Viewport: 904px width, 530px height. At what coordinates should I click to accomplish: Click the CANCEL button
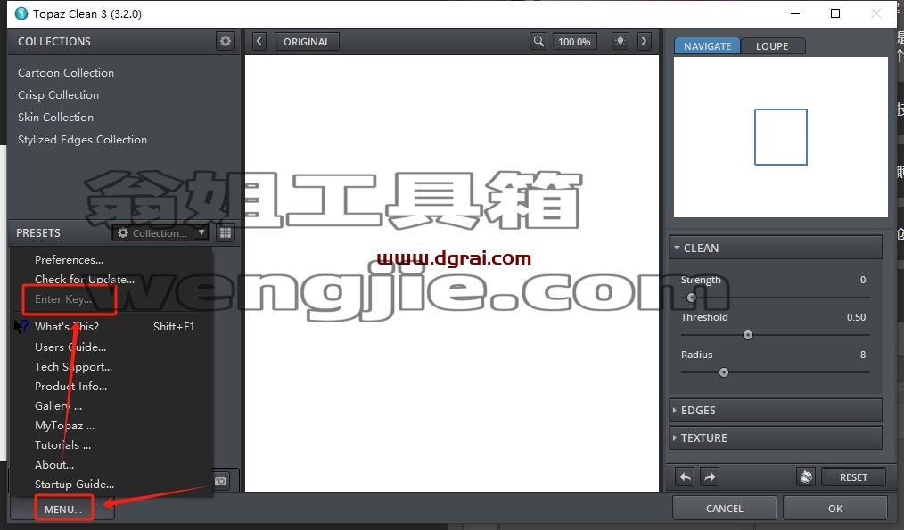coord(725,508)
